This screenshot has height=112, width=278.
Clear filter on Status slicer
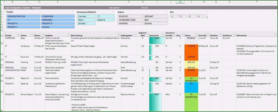(x=166, y=12)
